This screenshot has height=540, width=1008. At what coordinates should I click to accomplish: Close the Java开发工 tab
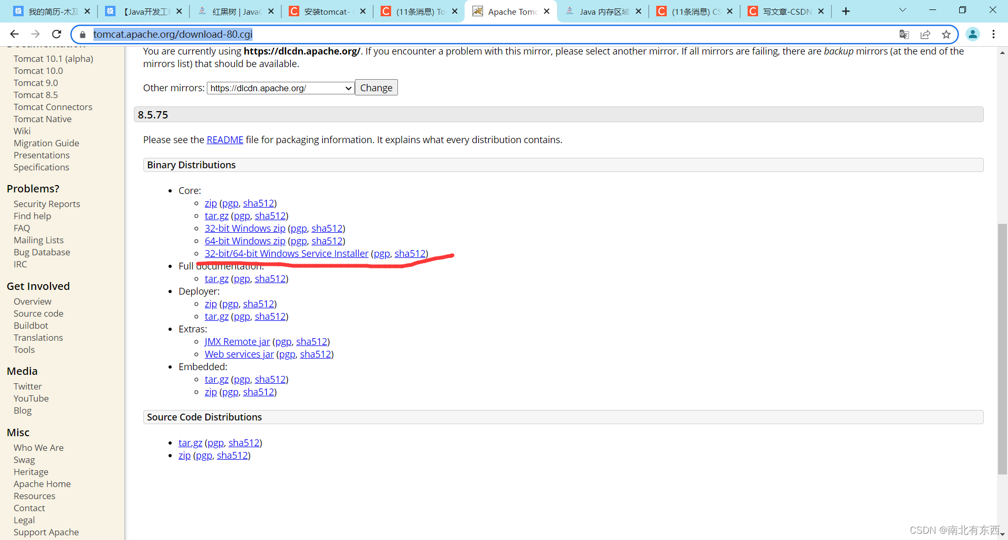coord(179,11)
